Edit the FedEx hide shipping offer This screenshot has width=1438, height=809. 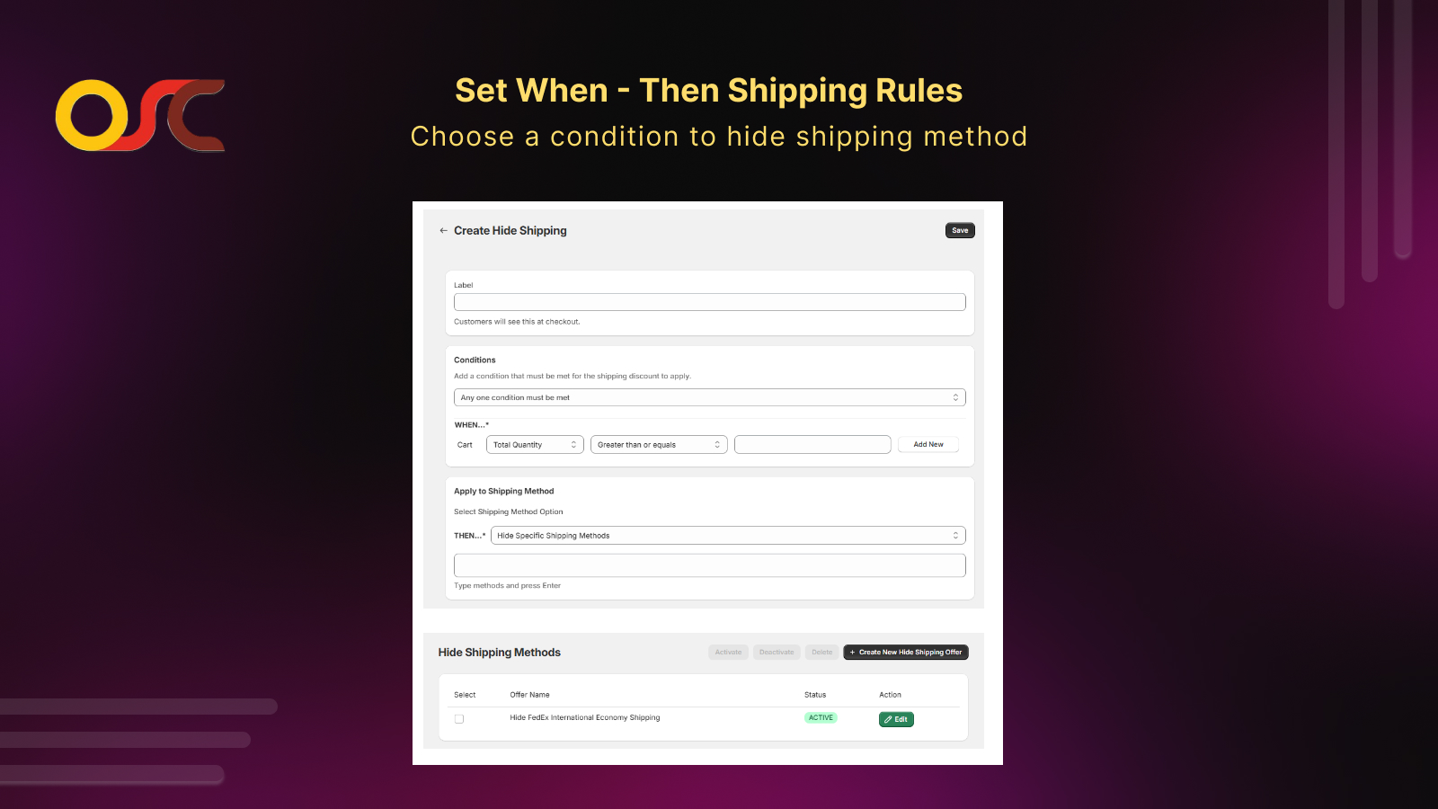pyautogui.click(x=895, y=719)
